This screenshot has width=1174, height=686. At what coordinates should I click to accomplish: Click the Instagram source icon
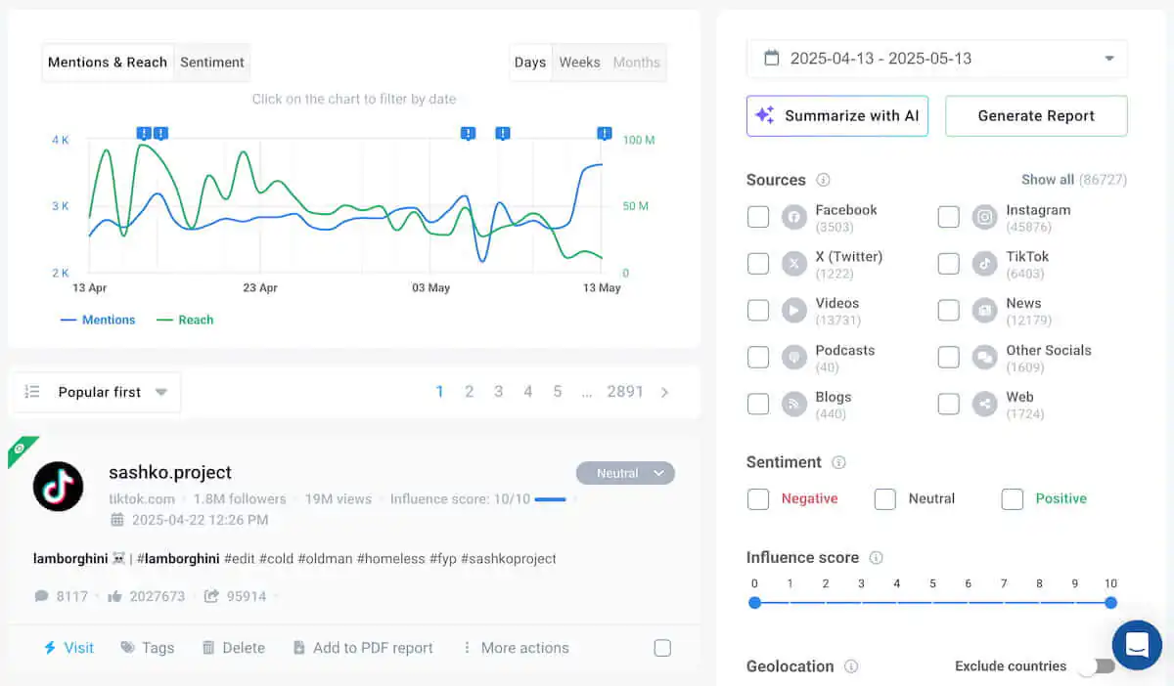pyautogui.click(x=984, y=216)
